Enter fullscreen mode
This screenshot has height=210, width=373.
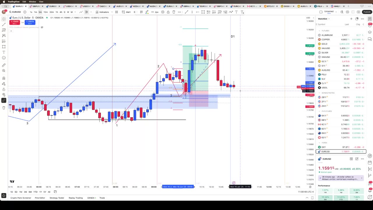(353, 12)
